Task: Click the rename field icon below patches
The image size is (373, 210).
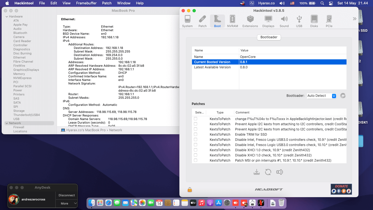Action: tap(279, 172)
